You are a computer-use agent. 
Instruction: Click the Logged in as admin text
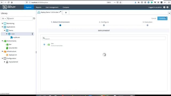click(155, 7)
